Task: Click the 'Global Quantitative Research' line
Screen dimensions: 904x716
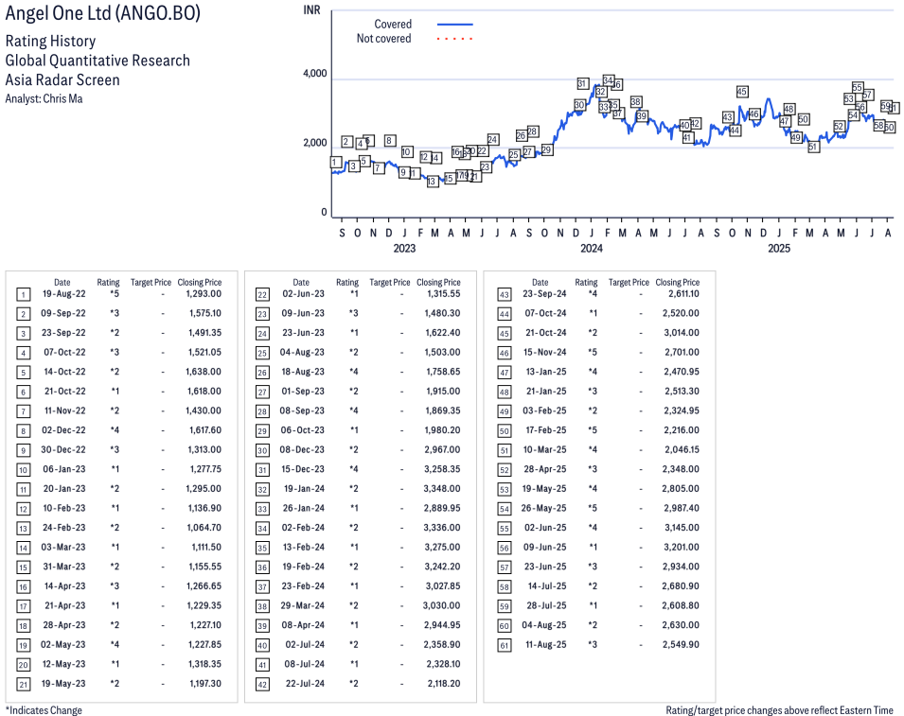Action: pyautogui.click(x=97, y=61)
